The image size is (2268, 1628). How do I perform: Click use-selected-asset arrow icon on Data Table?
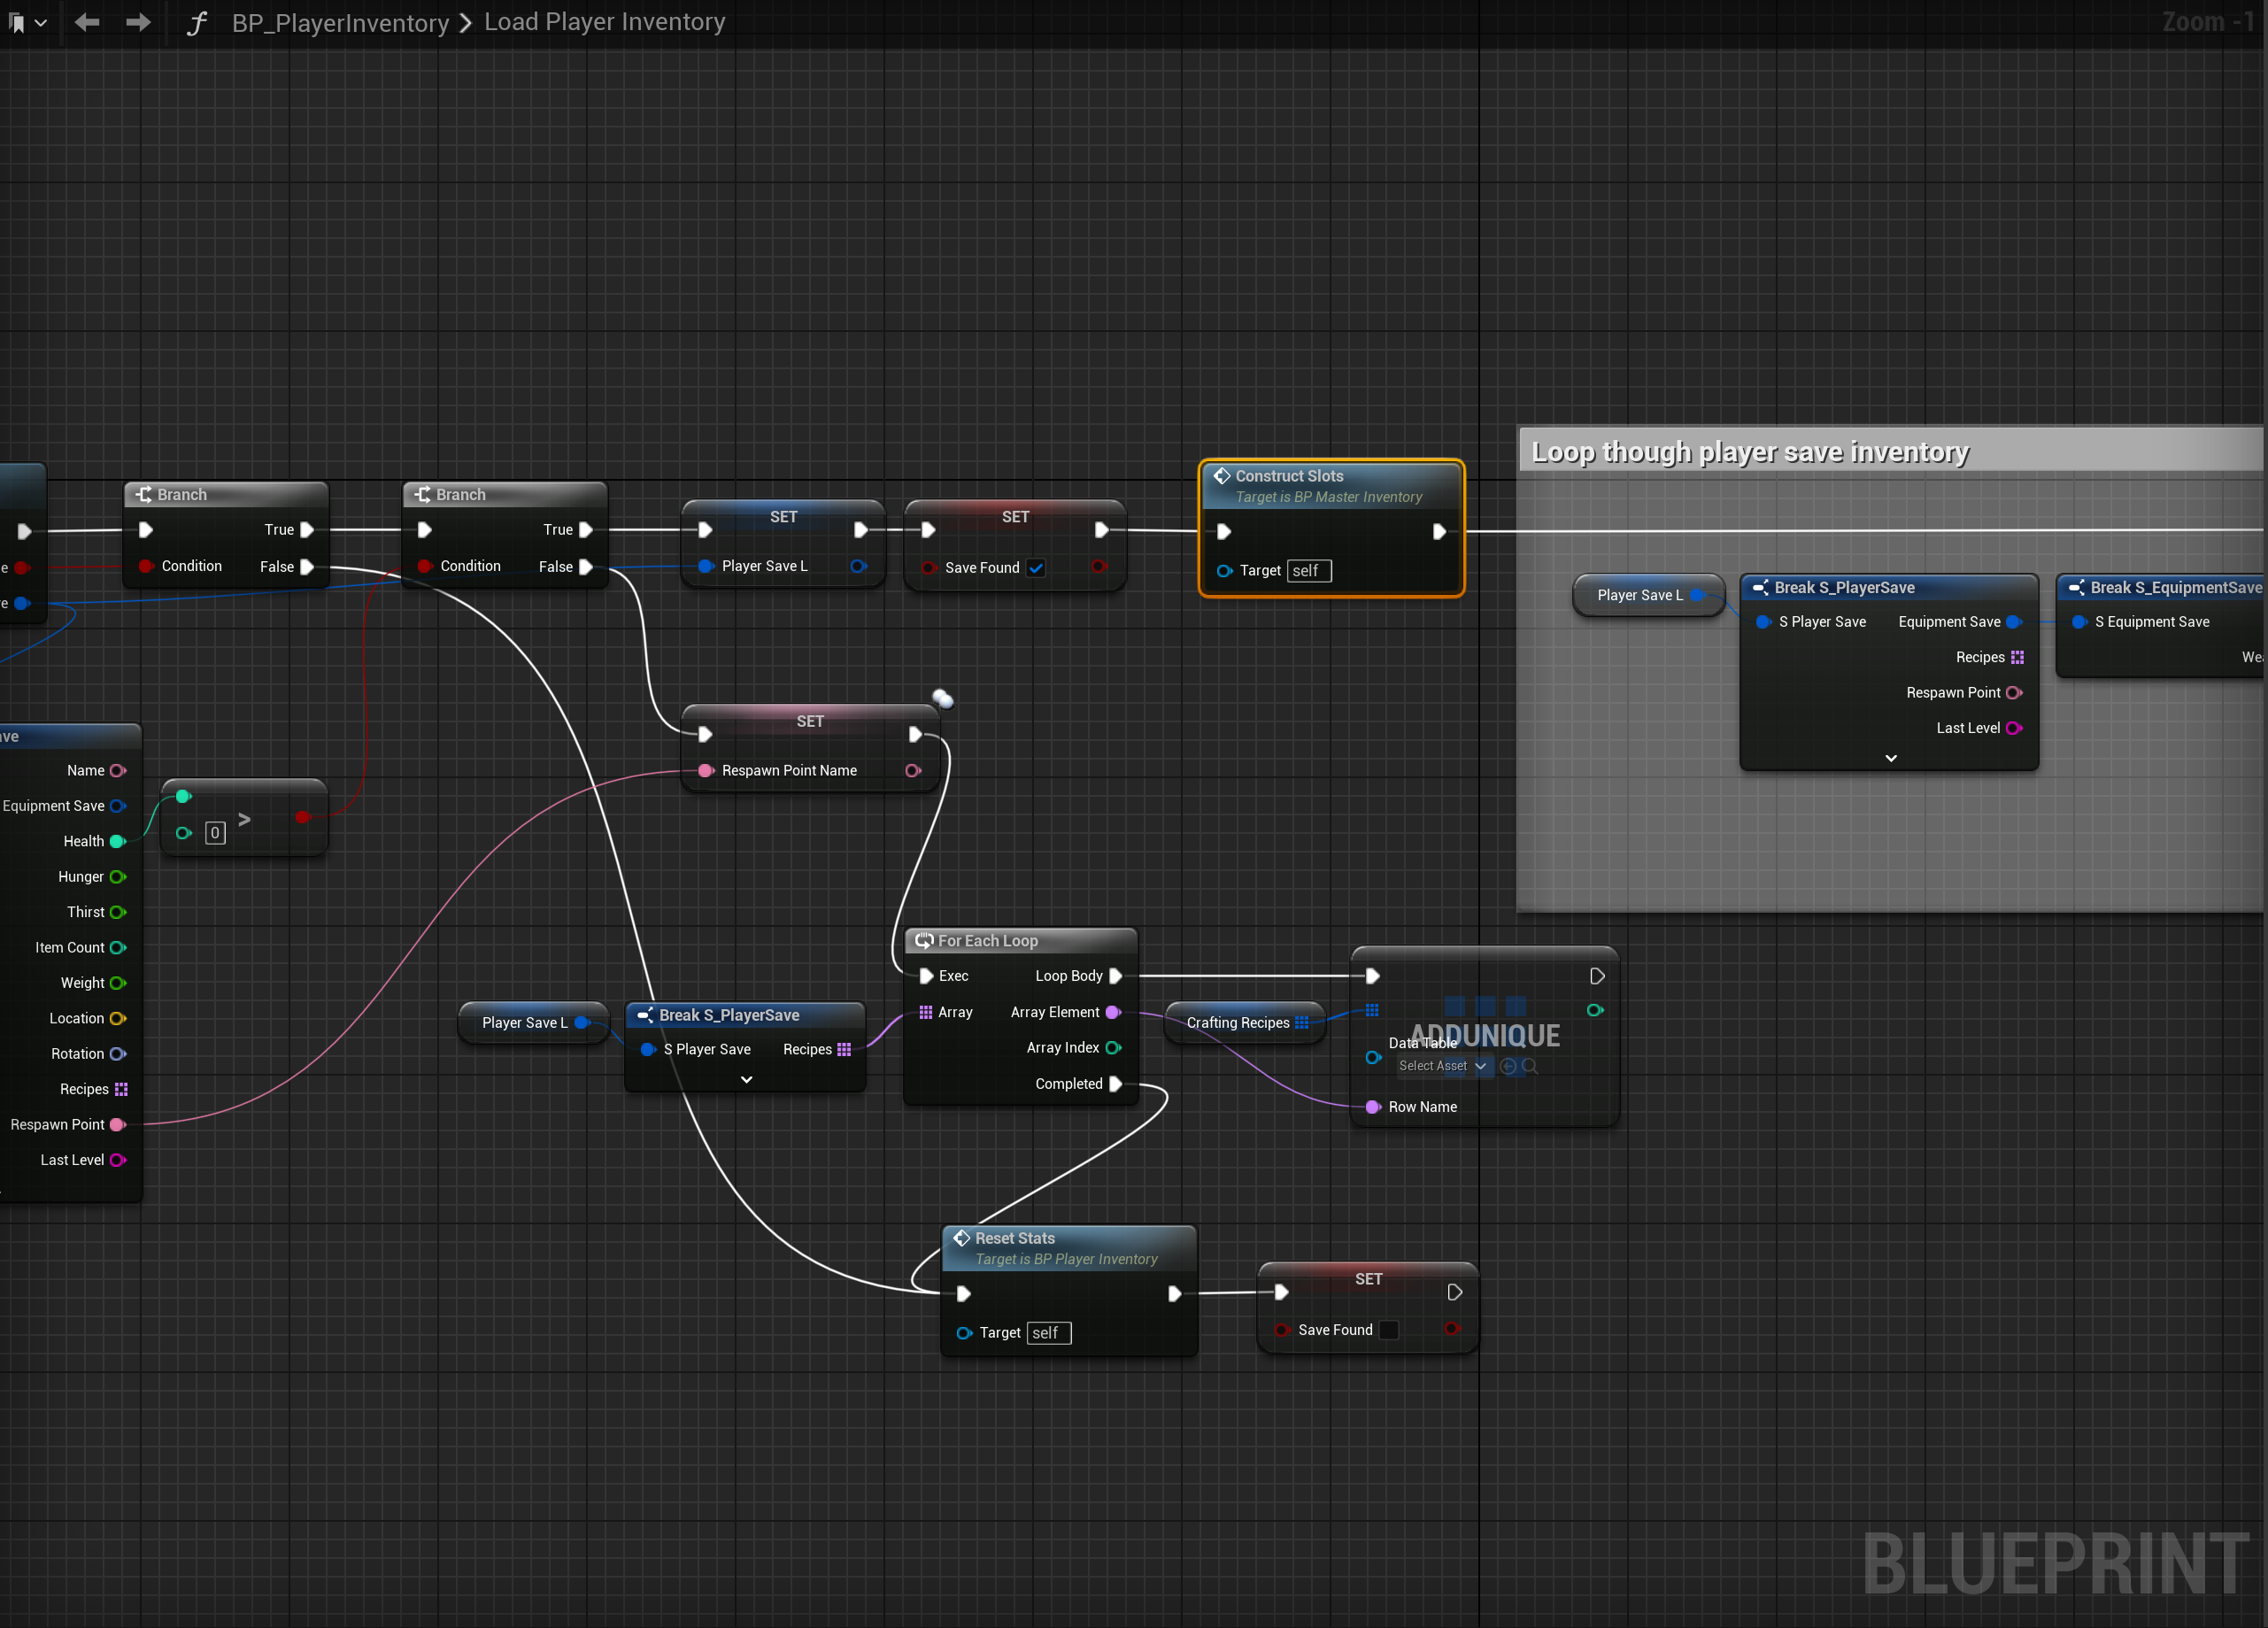[x=1508, y=1066]
